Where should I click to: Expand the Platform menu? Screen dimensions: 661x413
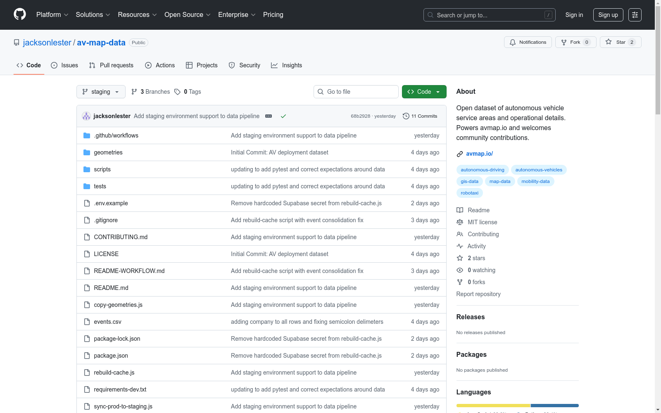click(x=52, y=15)
